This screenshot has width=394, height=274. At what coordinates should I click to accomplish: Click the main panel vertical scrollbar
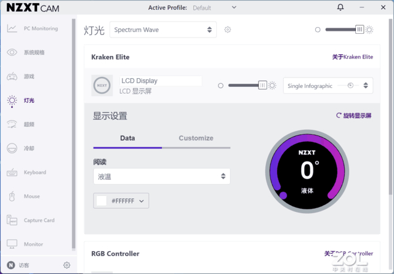[x=390, y=107]
